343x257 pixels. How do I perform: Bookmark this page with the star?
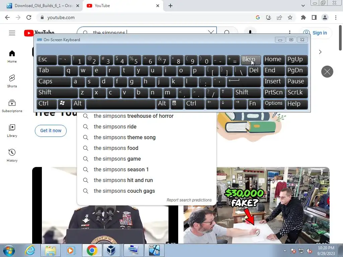(x=290, y=17)
